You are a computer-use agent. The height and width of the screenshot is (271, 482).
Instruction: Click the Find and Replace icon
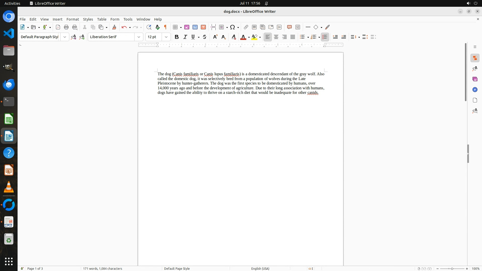click(x=149, y=27)
